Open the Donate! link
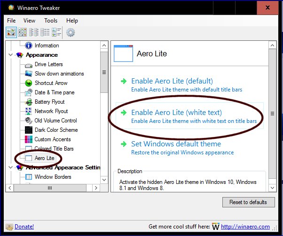Viewport: 283px width, 236px height. click(x=24, y=227)
